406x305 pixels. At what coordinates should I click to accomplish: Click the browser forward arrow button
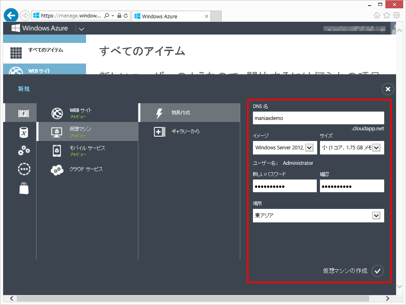25,15
